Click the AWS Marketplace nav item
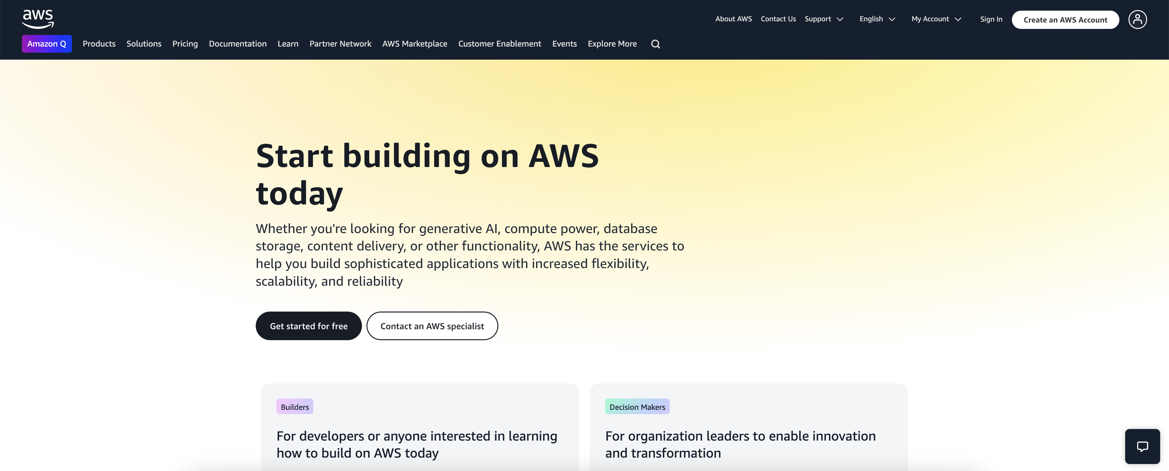This screenshot has width=1169, height=471. pos(415,44)
